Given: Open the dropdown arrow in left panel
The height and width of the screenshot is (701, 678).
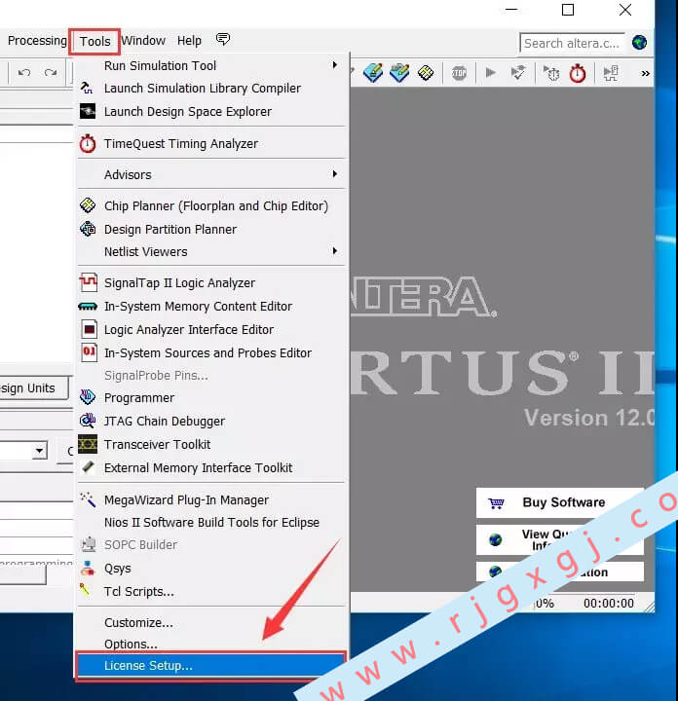Looking at the screenshot, I should coord(40,450).
